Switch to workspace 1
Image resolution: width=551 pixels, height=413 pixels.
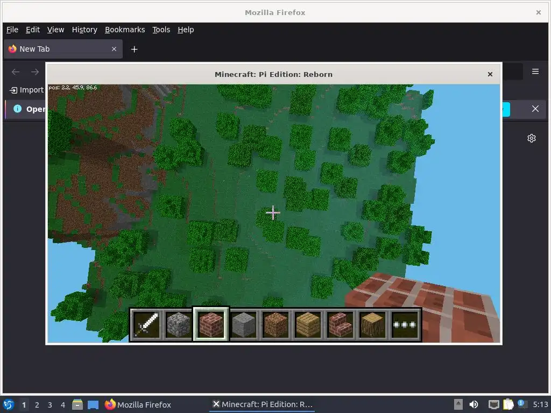click(x=24, y=405)
